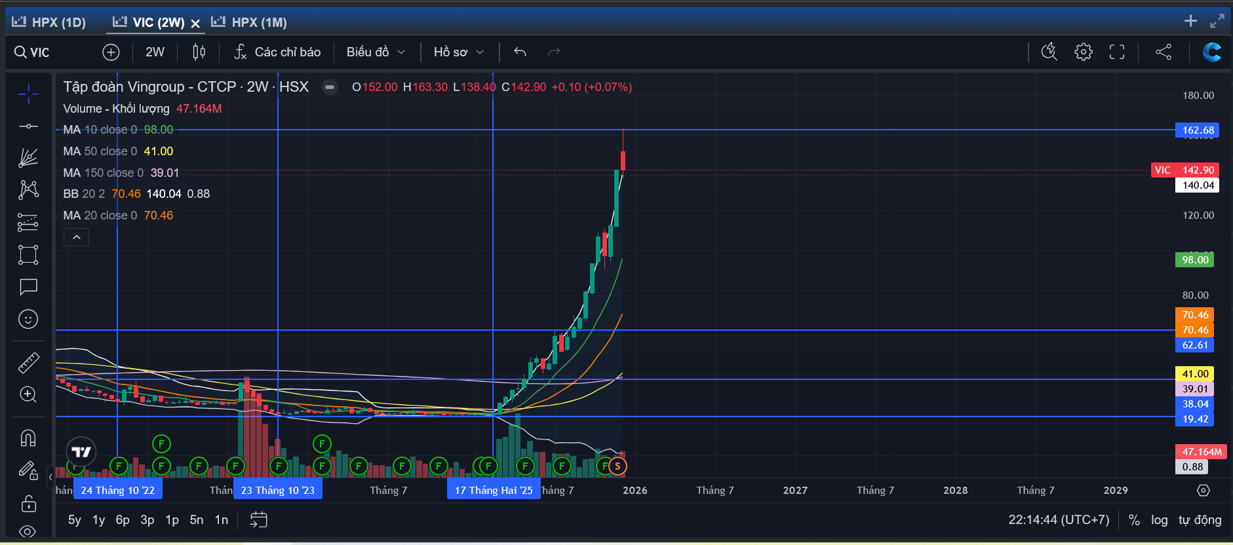Open the go-to-date calendar
The image size is (1233, 545).
tap(259, 520)
